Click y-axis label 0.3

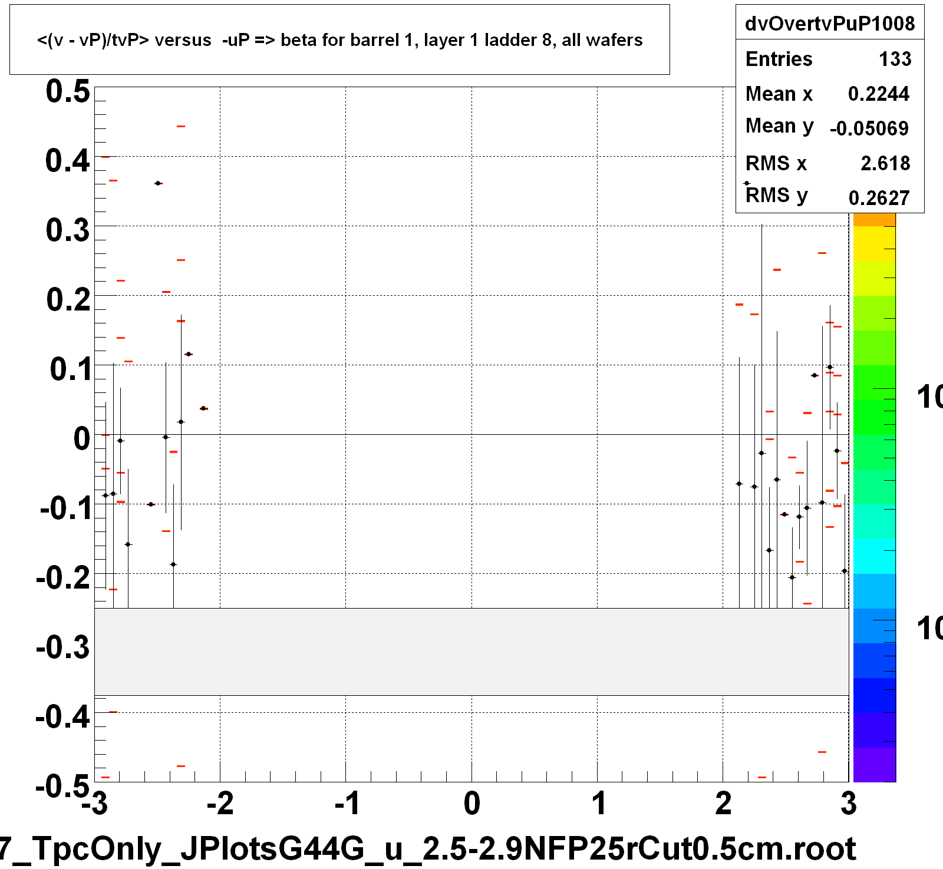[68, 230]
